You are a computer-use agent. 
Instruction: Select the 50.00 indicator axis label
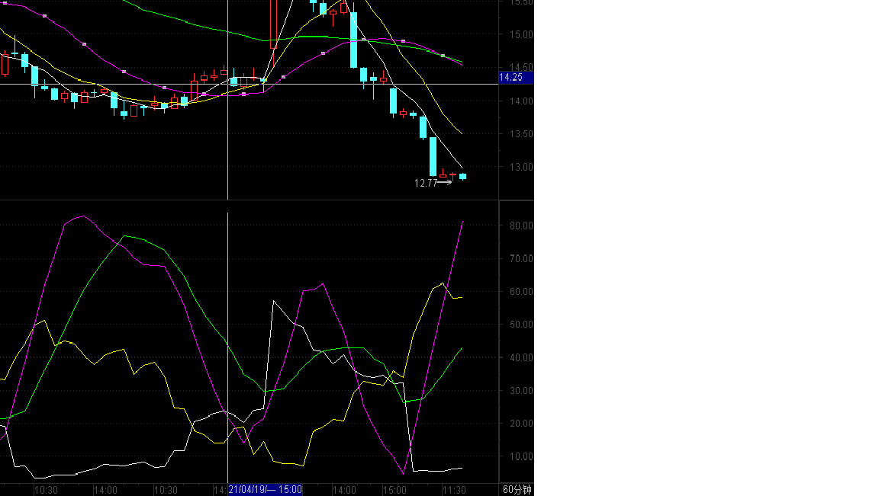click(x=521, y=324)
